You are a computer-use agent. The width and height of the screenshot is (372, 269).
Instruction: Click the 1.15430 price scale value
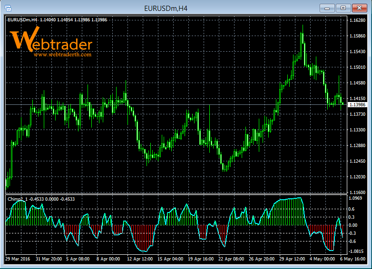pyautogui.click(x=358, y=51)
